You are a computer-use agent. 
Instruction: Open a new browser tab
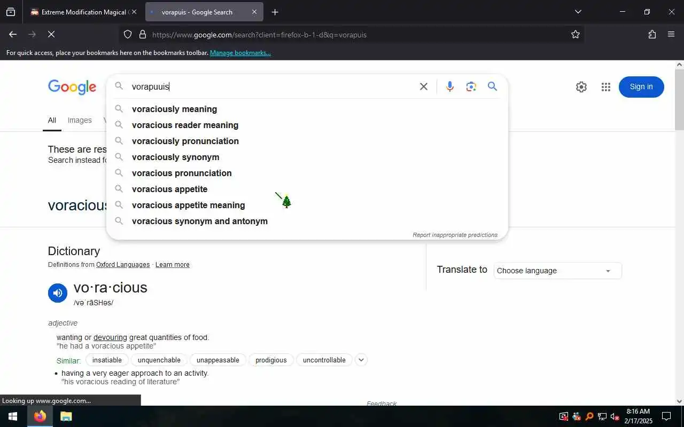pyautogui.click(x=275, y=12)
